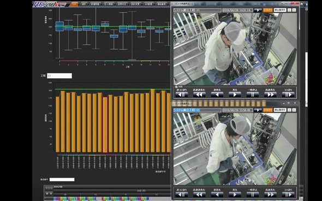Image resolution: width=322 pixels, height=201 pixels.
Task: Maximize the lower camera playback window
Action: point(289,103)
